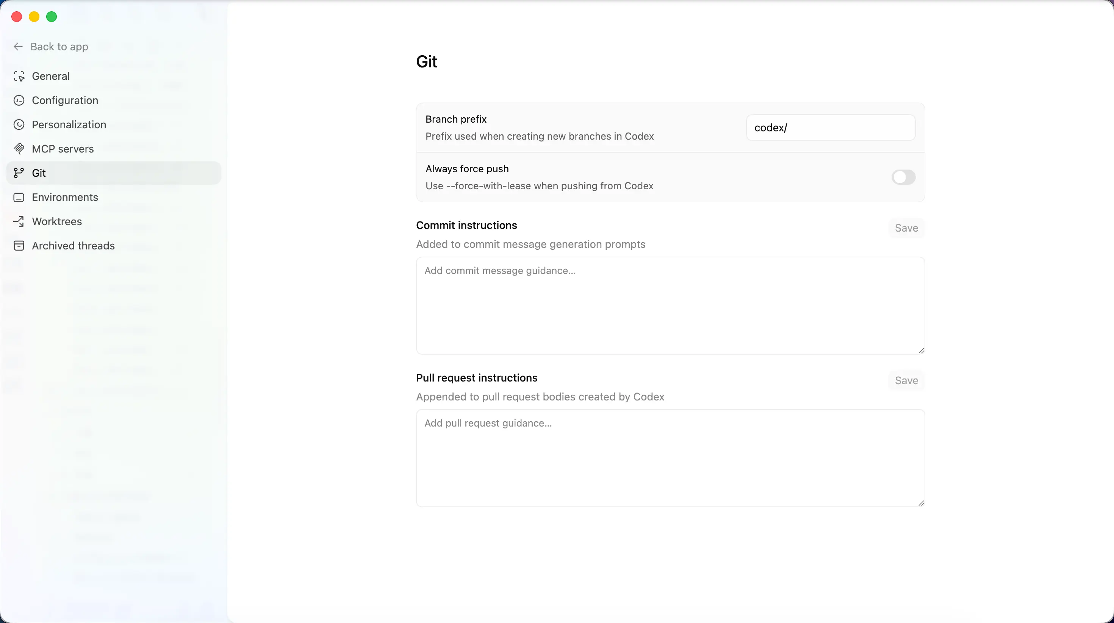Click the Git branch icon
This screenshot has height=623, width=1114.
click(19, 173)
